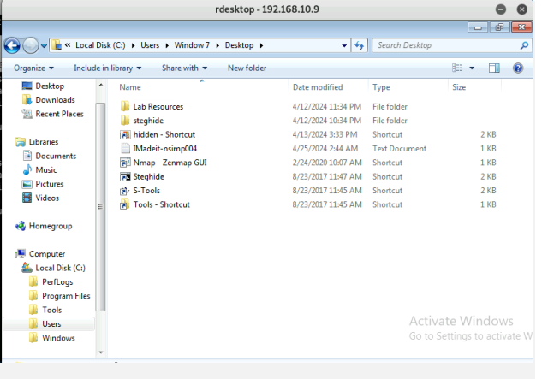Sort files by Date modified column
This screenshot has width=554, height=379.
click(317, 87)
